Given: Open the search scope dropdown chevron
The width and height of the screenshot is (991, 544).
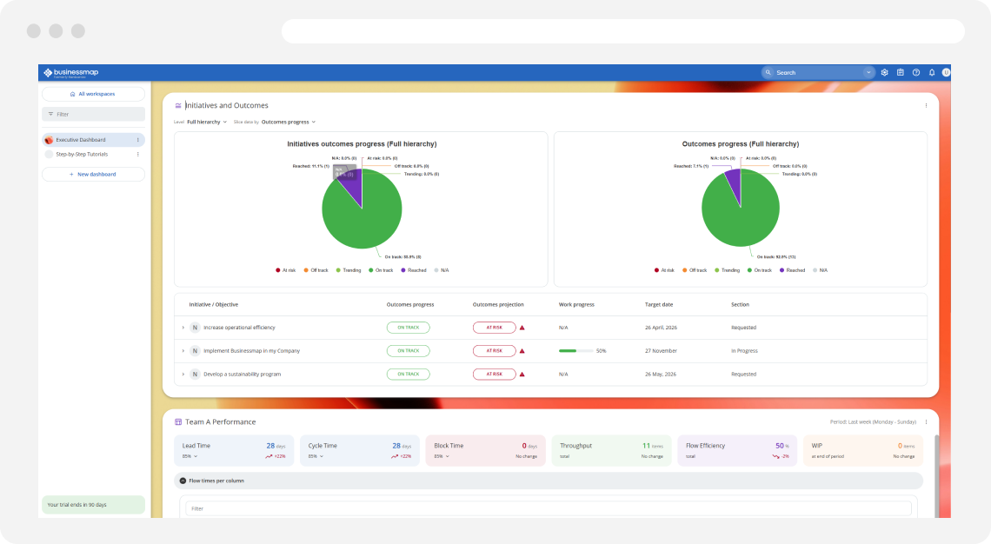Looking at the screenshot, I should 867,72.
